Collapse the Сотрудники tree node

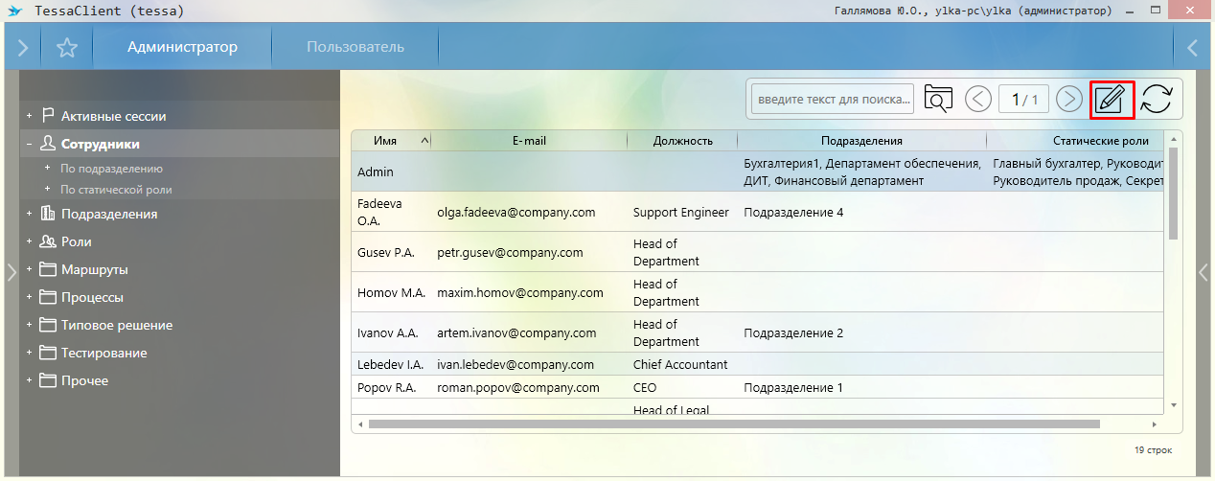(30, 145)
